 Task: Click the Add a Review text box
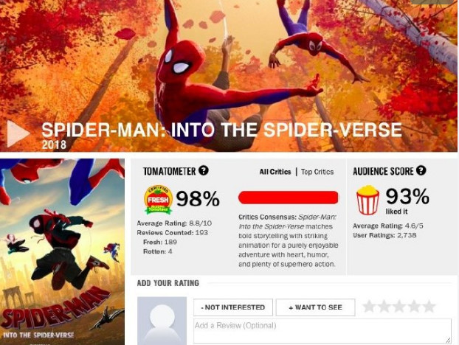pos(322,332)
